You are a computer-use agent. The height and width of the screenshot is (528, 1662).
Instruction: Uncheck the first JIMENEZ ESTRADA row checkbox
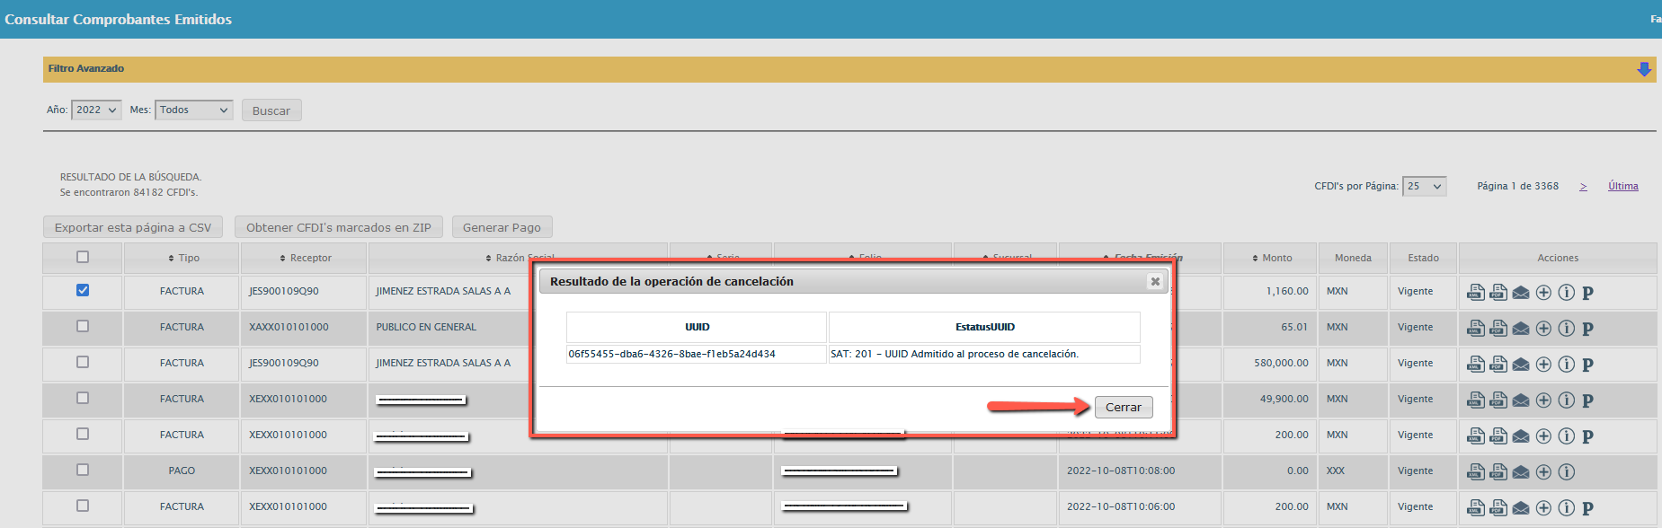(x=83, y=290)
